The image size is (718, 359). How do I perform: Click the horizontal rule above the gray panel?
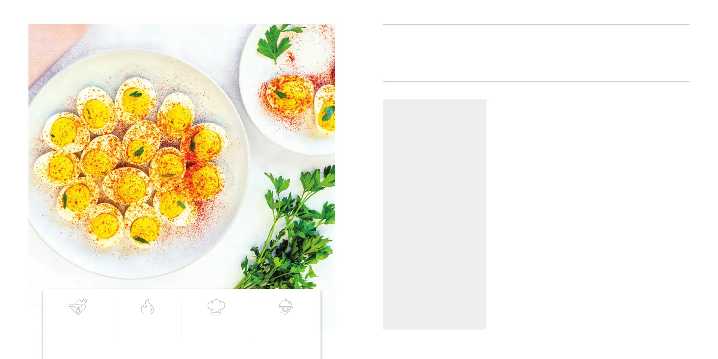tap(536, 81)
